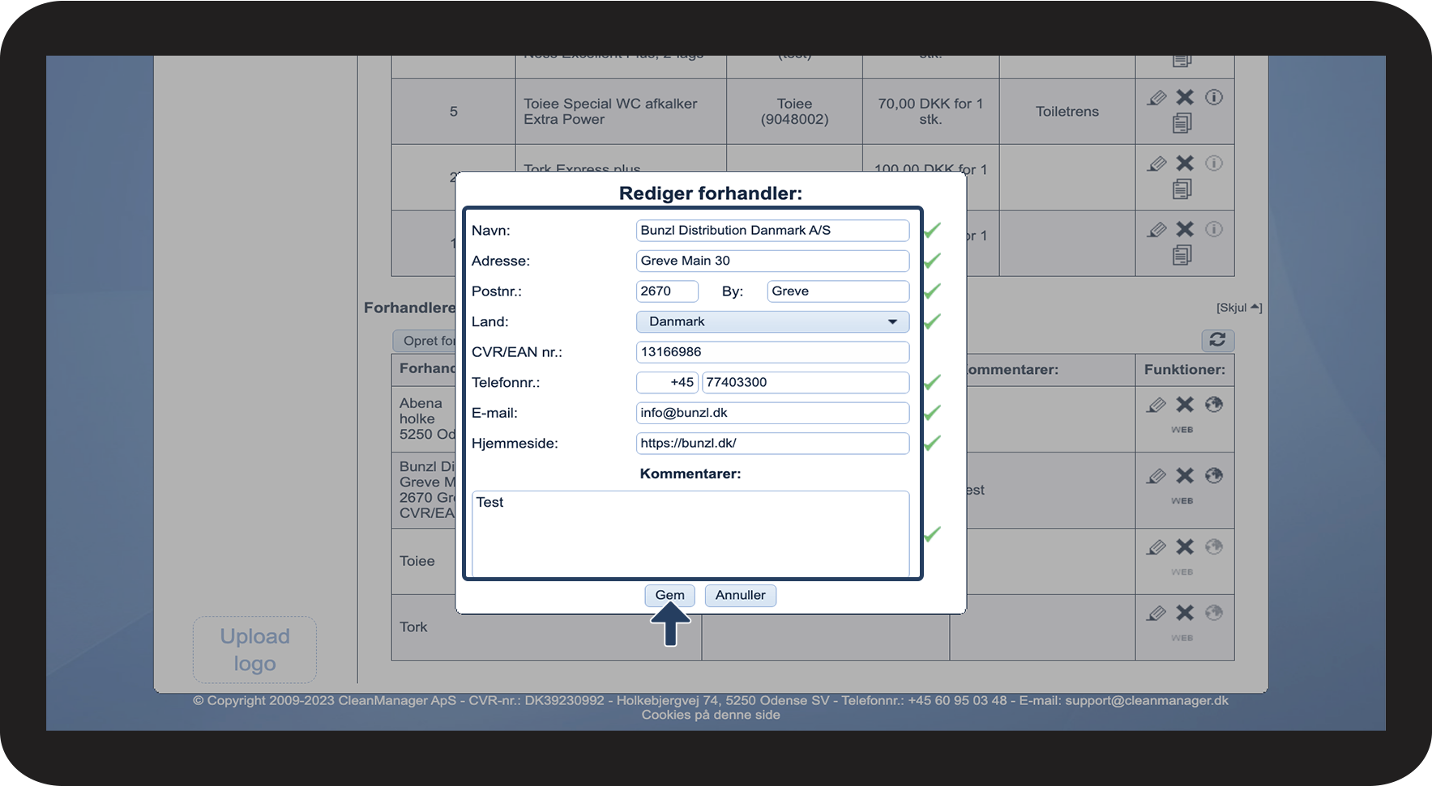Click the edit pencil for Toiee Special WC afkalker

coord(1156,98)
